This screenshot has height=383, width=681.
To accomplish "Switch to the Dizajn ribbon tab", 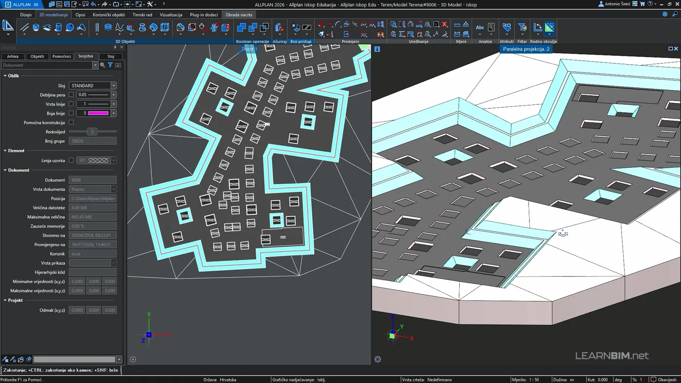I will (x=26, y=15).
